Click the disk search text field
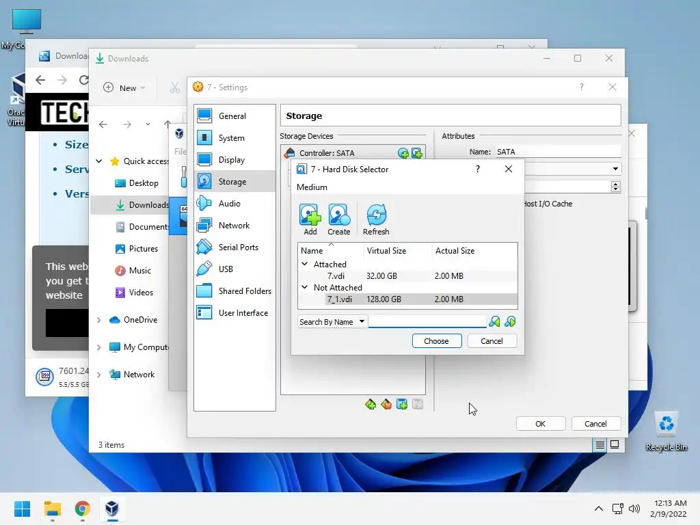700x525 pixels. [x=427, y=321]
